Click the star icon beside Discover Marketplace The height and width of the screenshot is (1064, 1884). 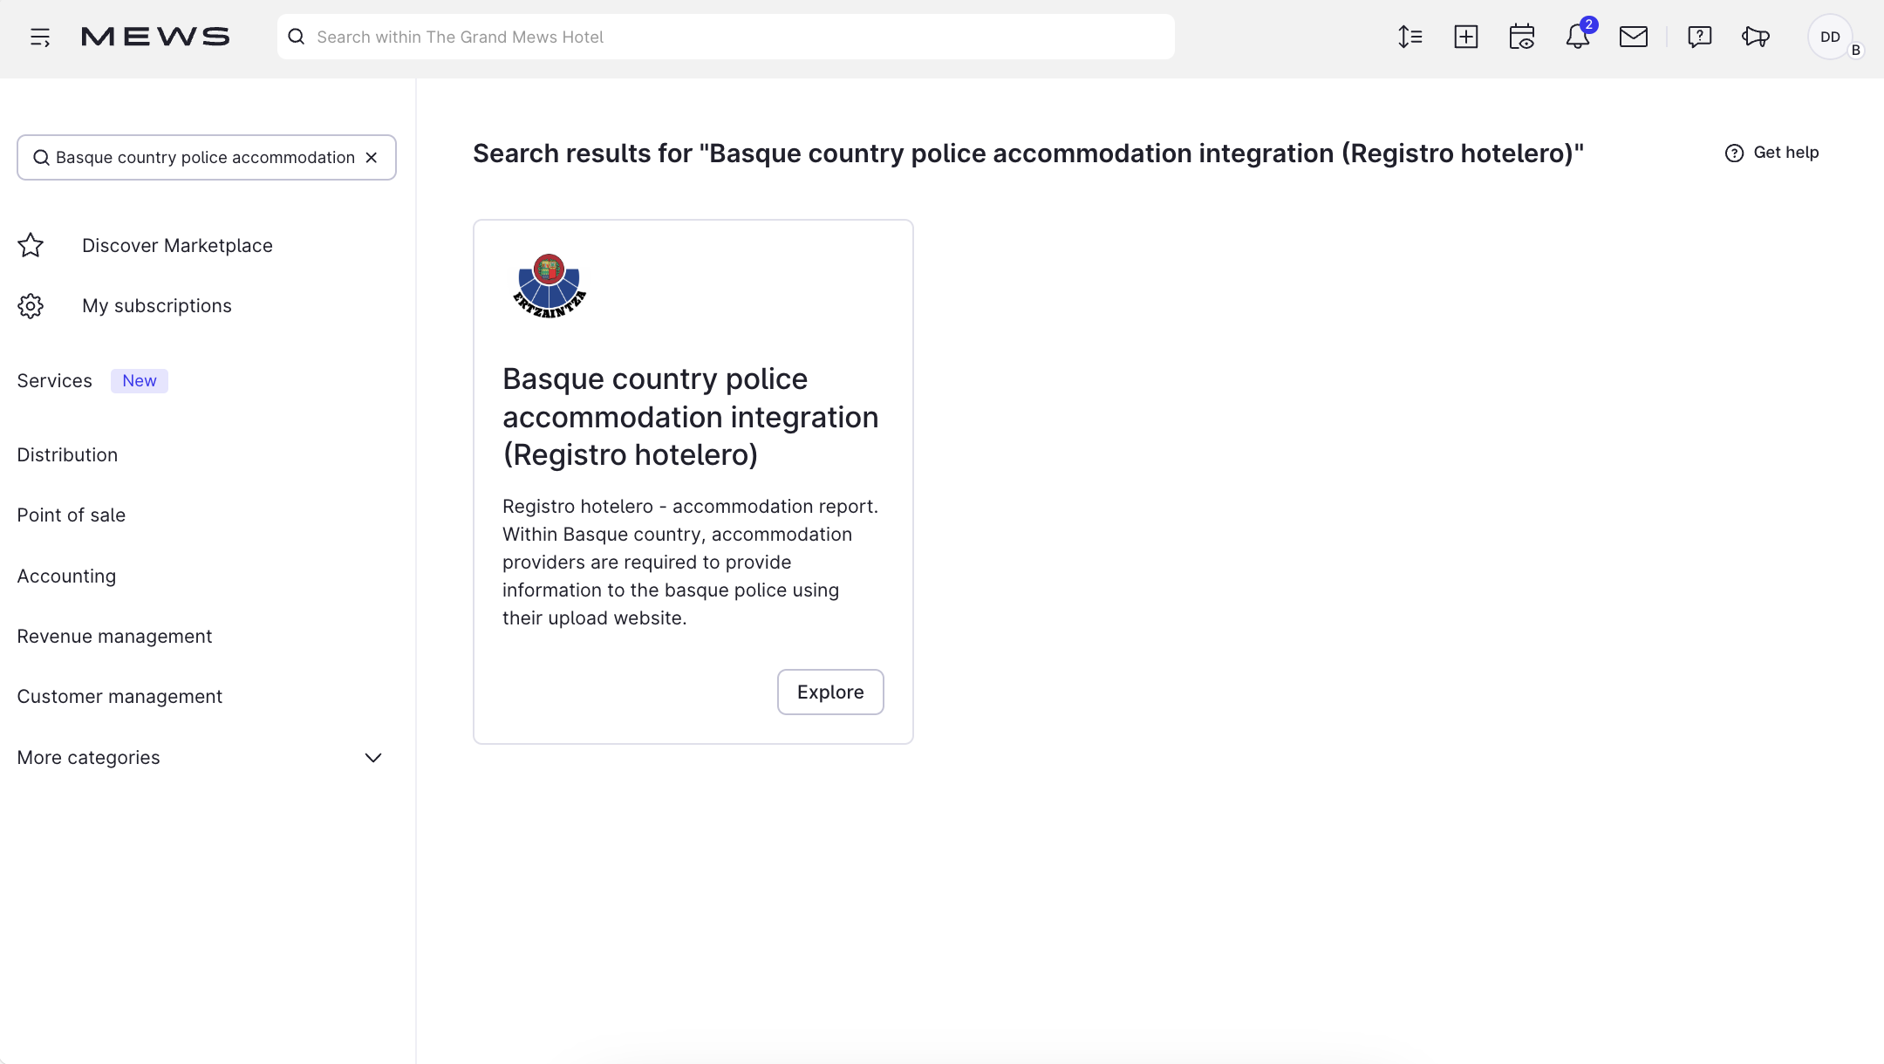pos(31,245)
